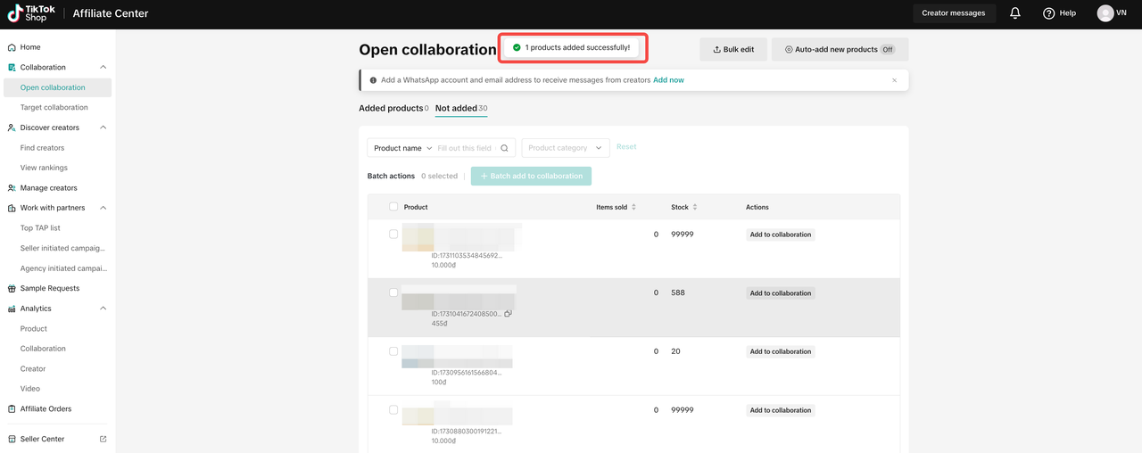Toggle Auto-add new products switch
The image size is (1142, 453).
887,50
